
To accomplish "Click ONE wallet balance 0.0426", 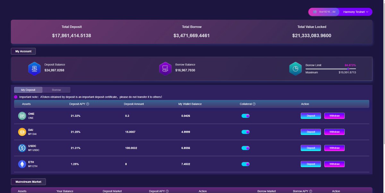I will 186,116.
